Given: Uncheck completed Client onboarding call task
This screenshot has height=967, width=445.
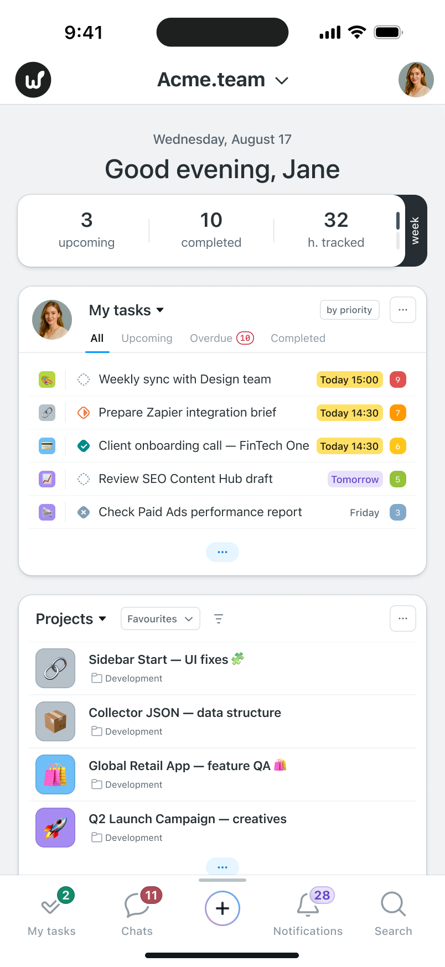Looking at the screenshot, I should pyautogui.click(x=84, y=446).
